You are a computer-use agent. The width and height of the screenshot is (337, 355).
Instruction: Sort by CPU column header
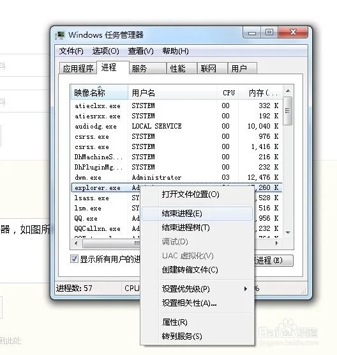(228, 93)
